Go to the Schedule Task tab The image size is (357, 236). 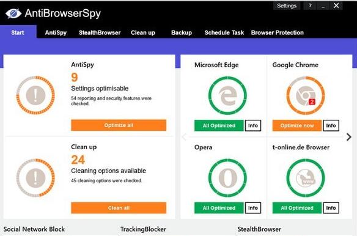point(224,32)
